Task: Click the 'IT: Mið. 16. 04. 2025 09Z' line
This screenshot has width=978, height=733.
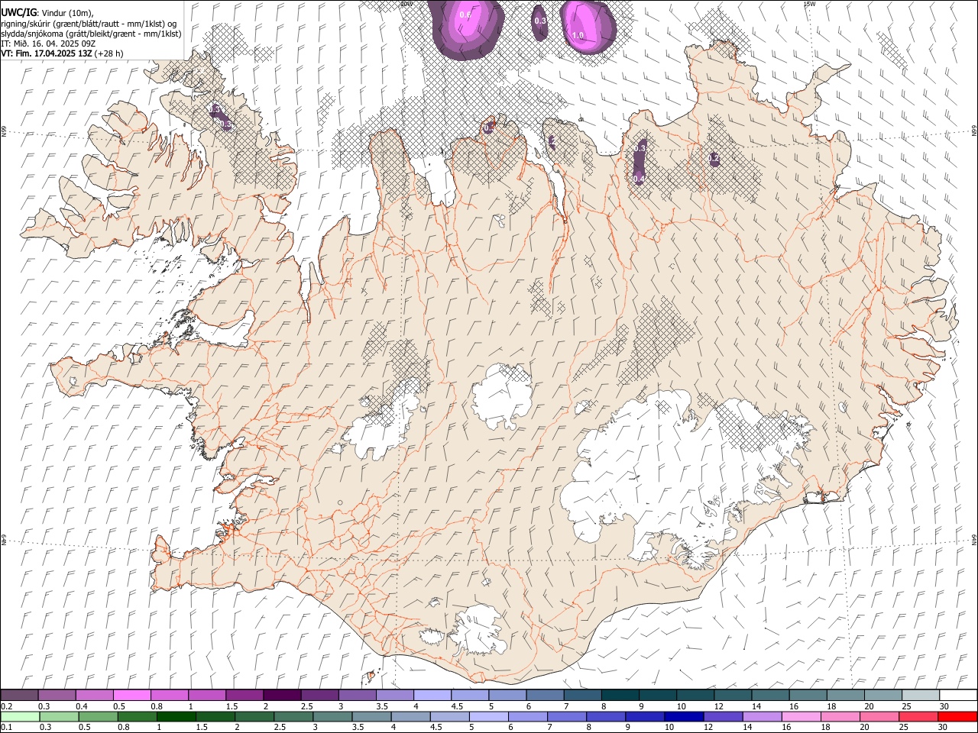Action: (x=48, y=44)
